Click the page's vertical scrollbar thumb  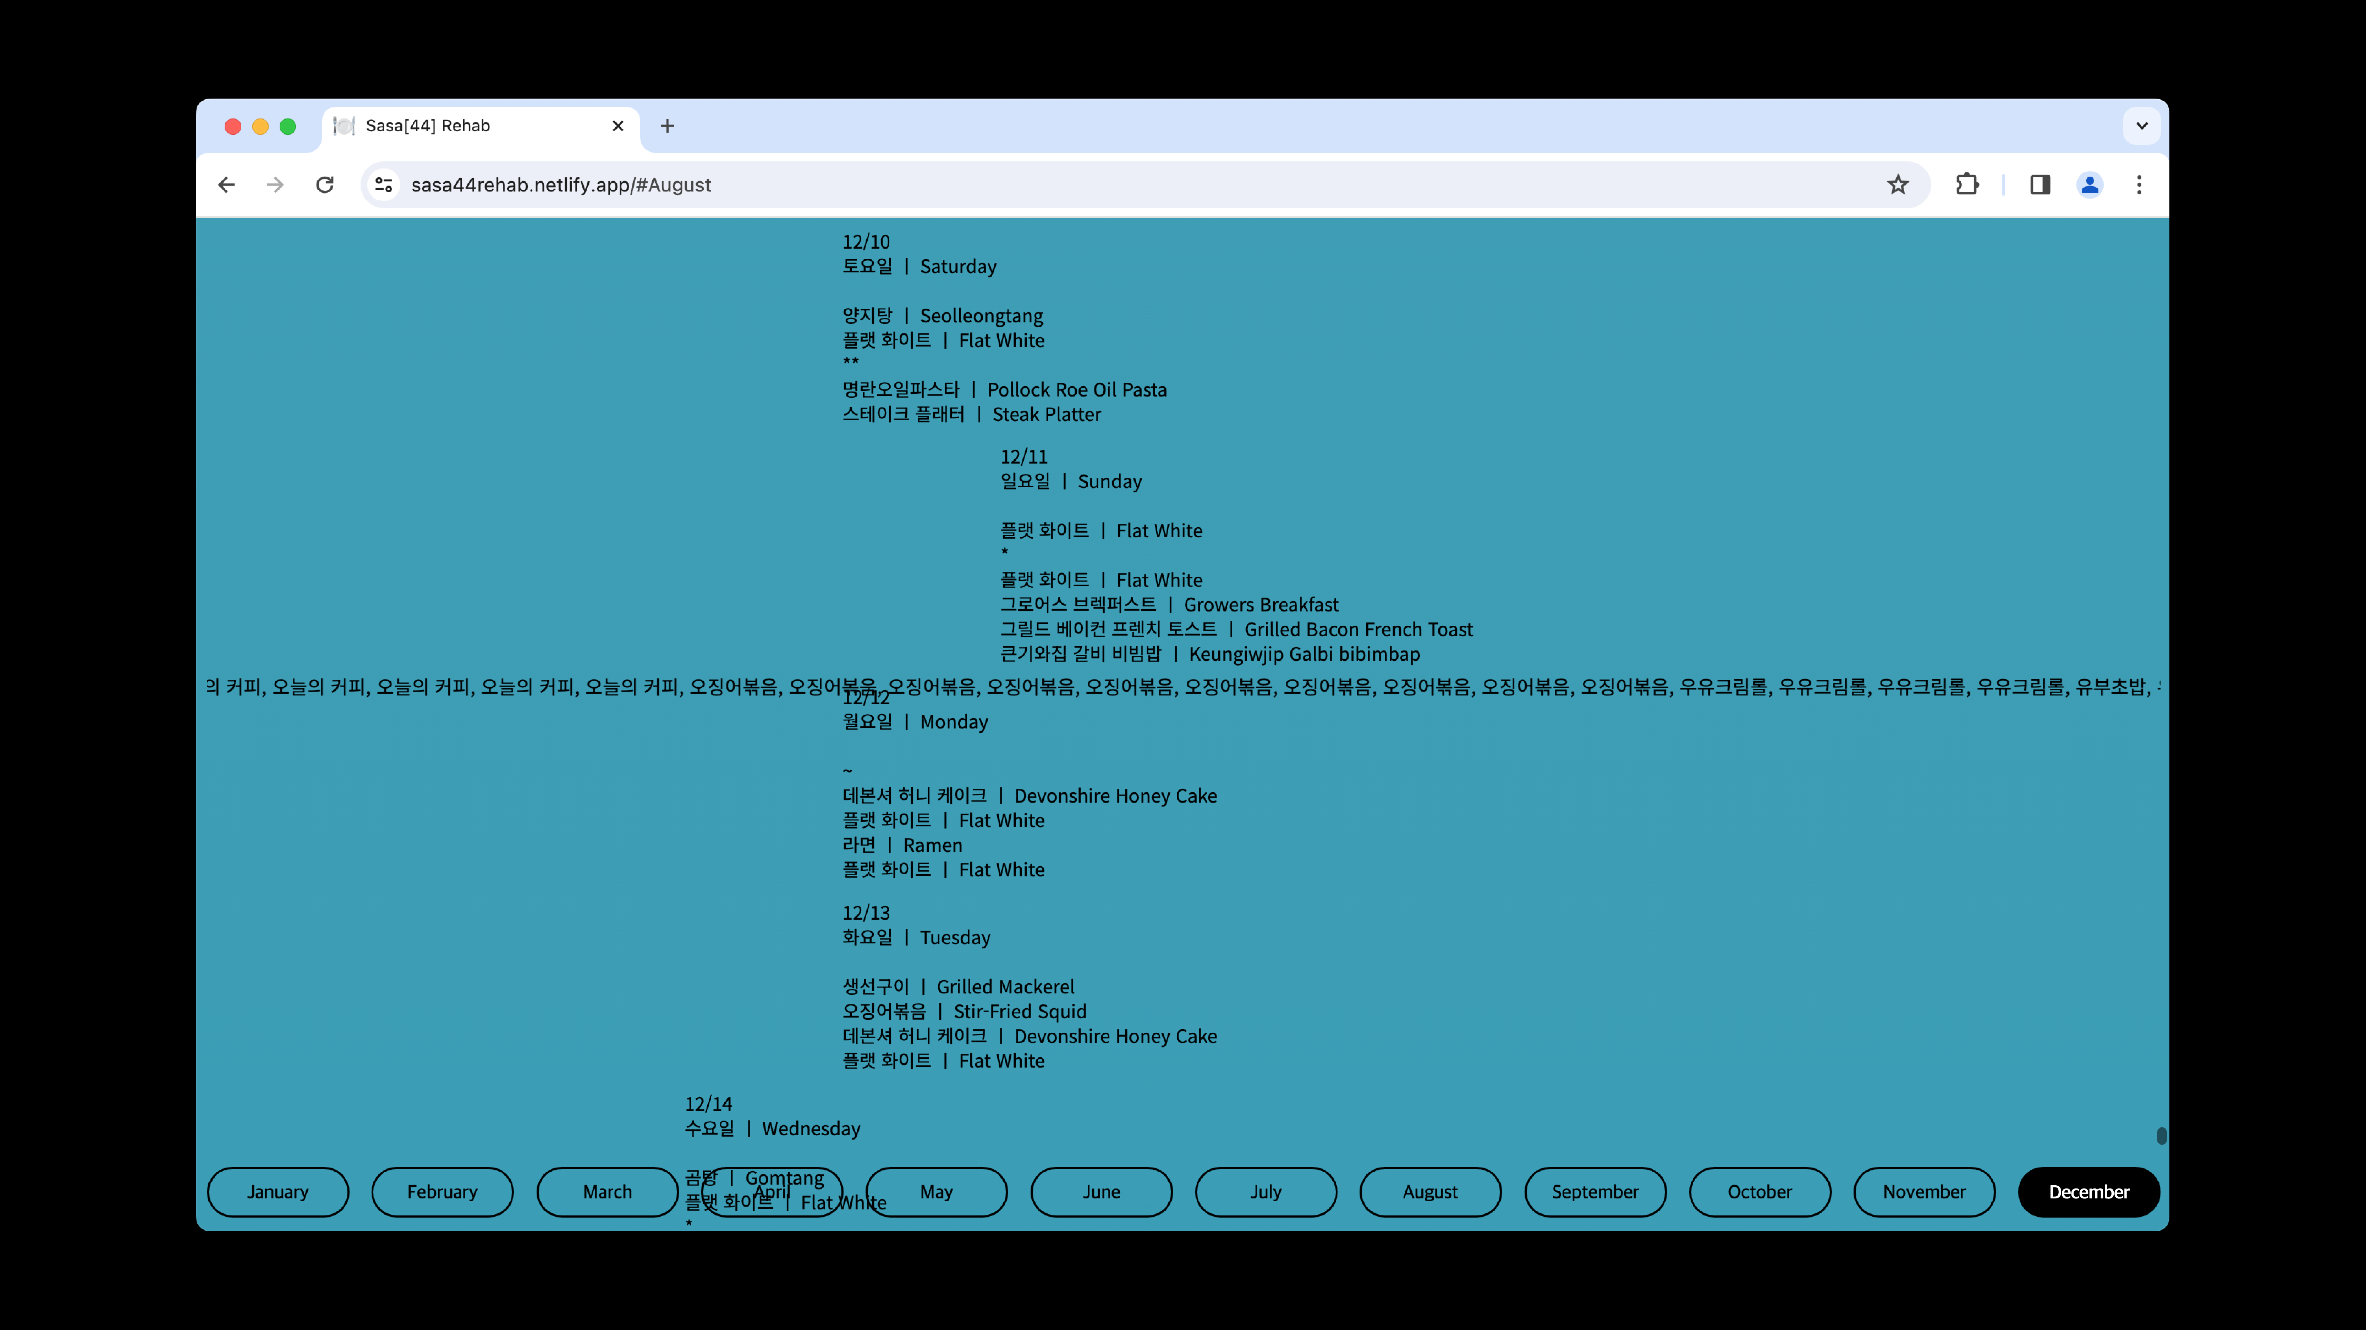[x=2161, y=1136]
